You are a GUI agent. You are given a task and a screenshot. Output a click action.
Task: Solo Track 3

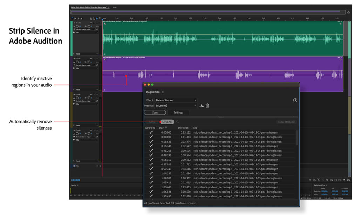click(94, 94)
